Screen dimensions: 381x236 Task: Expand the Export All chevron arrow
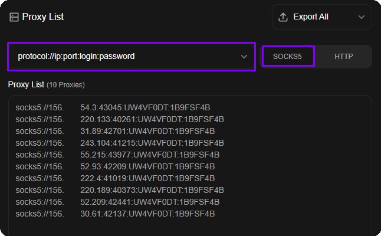click(362, 17)
